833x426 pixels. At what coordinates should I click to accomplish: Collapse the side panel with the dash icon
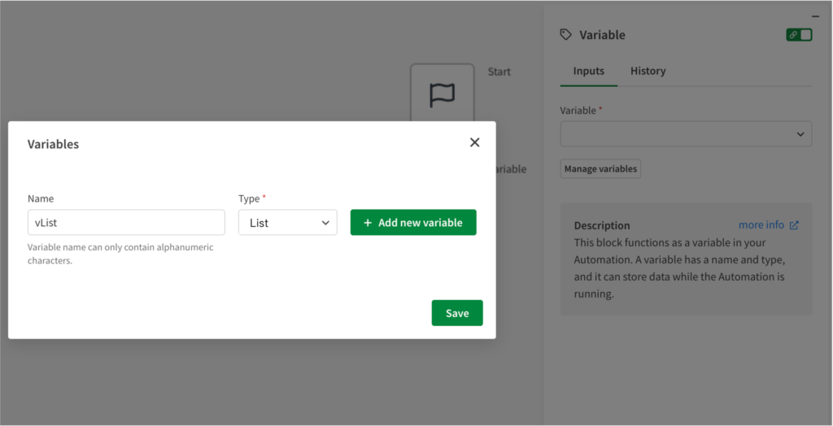(x=815, y=16)
